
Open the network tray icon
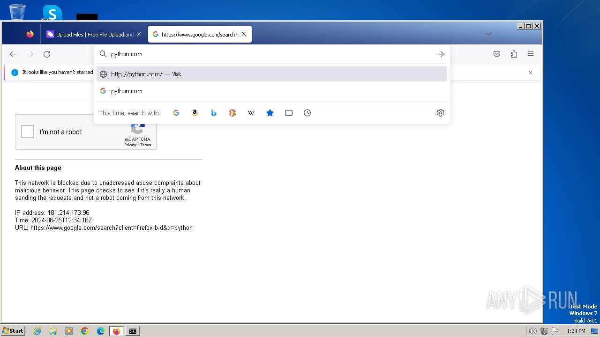click(x=544, y=331)
